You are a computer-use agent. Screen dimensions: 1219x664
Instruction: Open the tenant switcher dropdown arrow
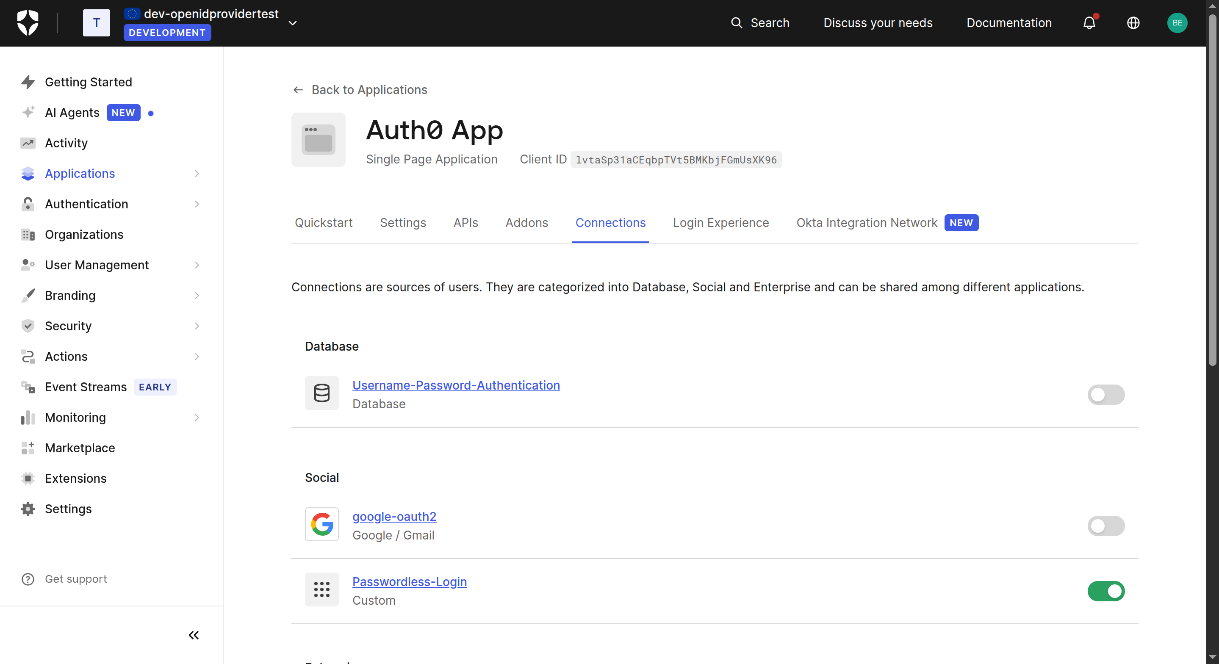(x=292, y=23)
